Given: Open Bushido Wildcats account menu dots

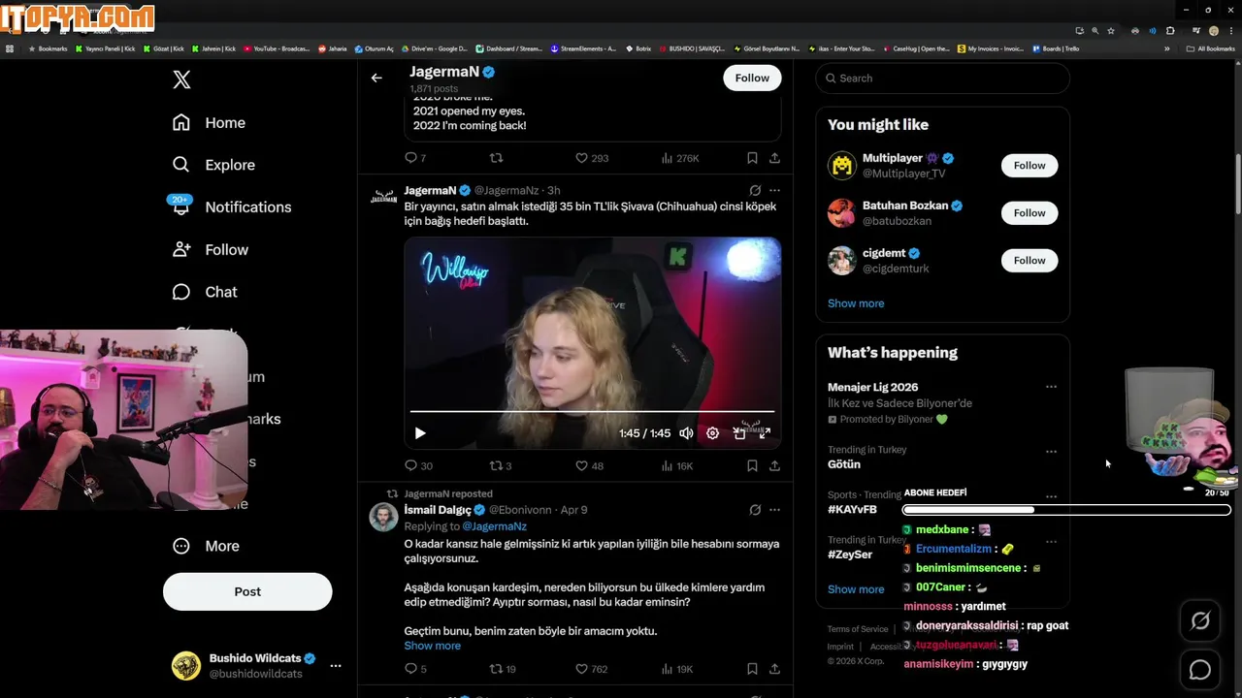Looking at the screenshot, I should click(336, 666).
